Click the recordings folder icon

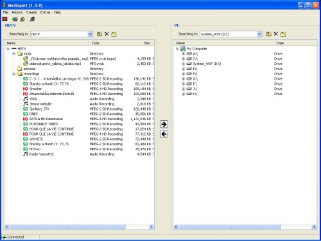[20, 74]
